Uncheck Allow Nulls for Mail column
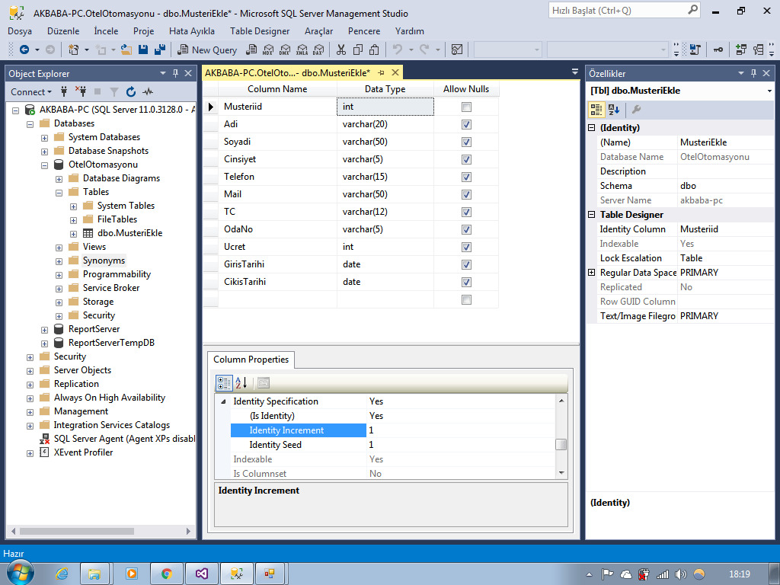This screenshot has width=780, height=585. click(x=466, y=194)
